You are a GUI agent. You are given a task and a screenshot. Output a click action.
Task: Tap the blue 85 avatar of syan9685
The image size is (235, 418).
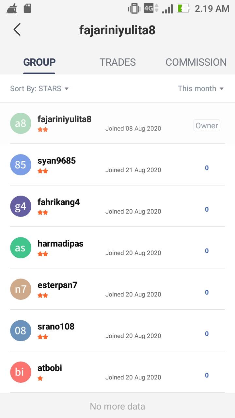coord(21,165)
